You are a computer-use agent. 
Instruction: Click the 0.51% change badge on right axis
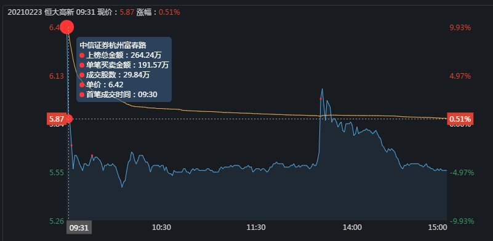[460, 119]
